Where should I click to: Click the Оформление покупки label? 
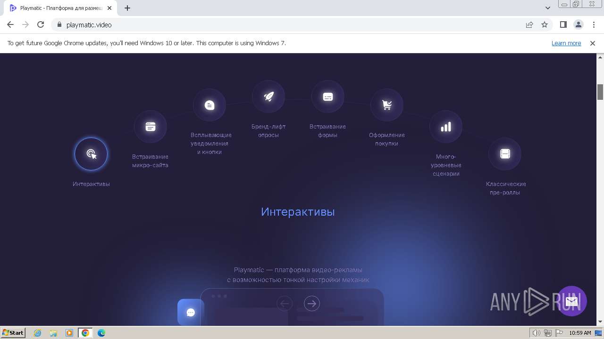(x=387, y=139)
